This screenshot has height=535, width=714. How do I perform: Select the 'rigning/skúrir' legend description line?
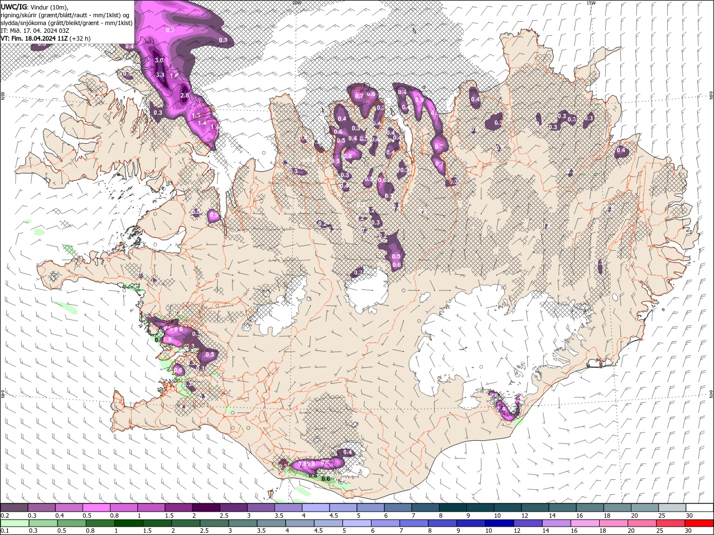click(x=65, y=14)
